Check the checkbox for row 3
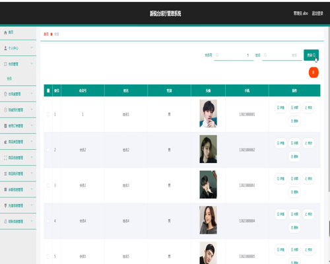 (48, 185)
